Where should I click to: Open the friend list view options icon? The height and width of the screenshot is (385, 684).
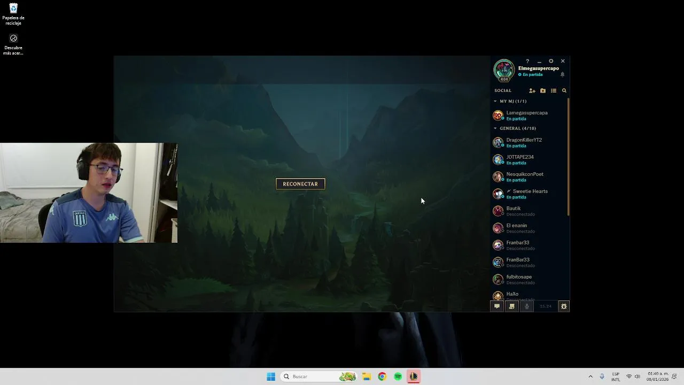coord(554,91)
